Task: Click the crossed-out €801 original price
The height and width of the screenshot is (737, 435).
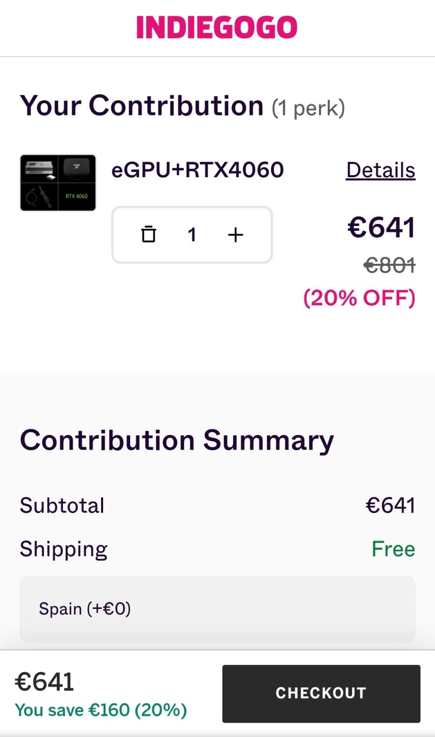Action: [x=389, y=266]
